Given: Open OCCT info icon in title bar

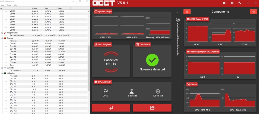Looking at the screenshot, I should pos(224,3).
